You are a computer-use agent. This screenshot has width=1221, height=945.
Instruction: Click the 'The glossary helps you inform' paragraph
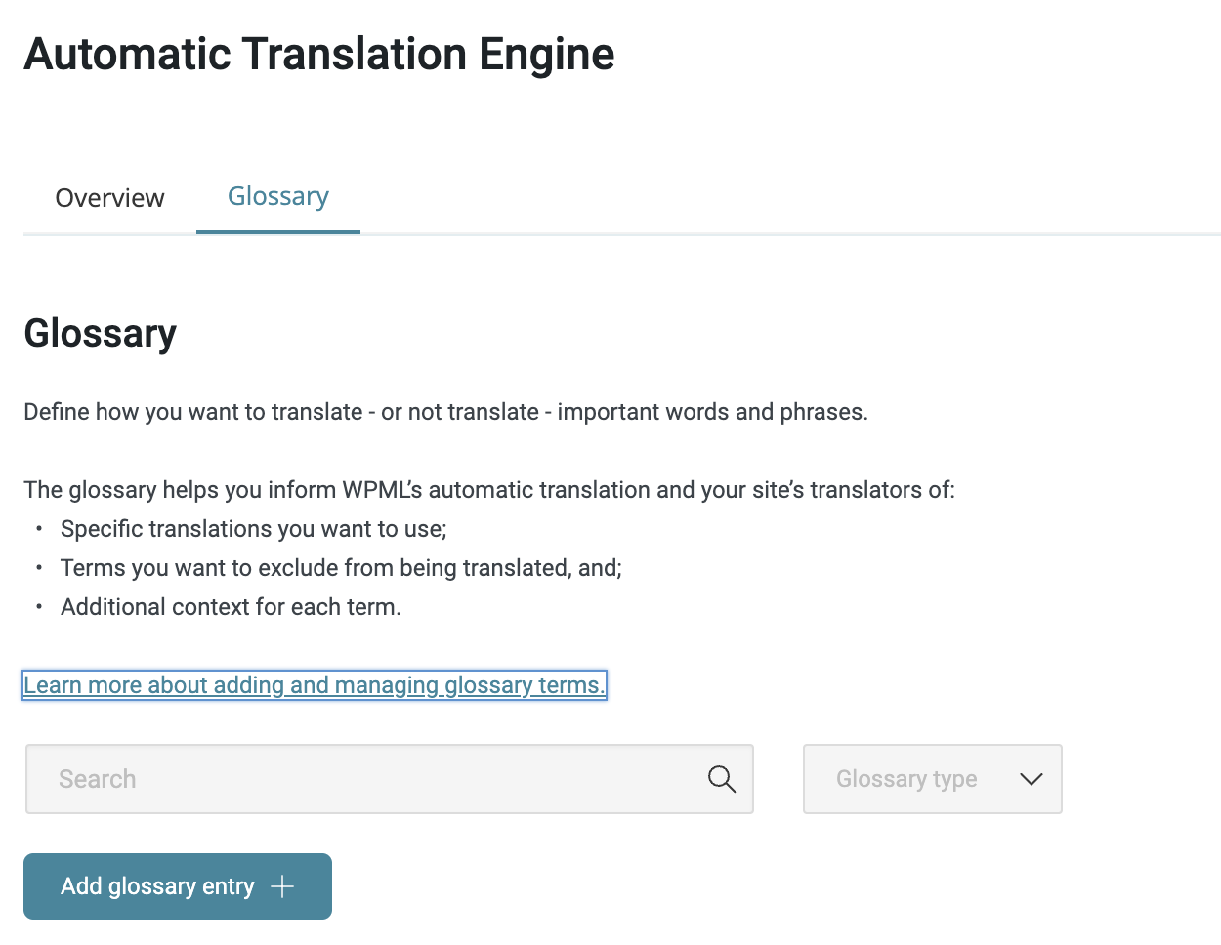(489, 490)
